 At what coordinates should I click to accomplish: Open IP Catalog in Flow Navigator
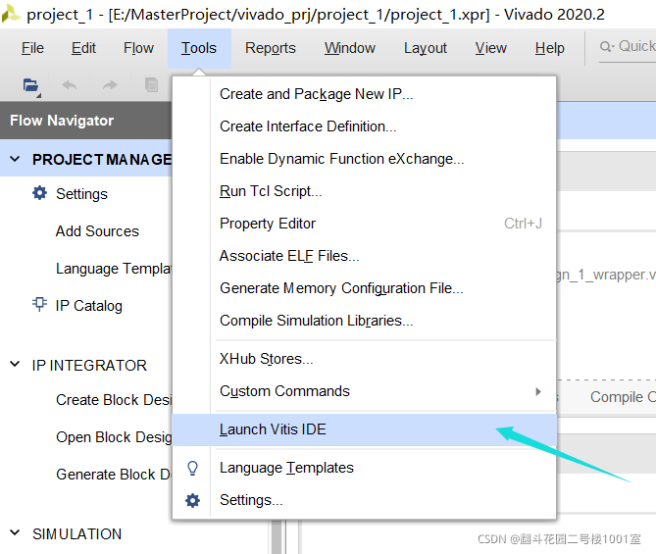point(88,306)
